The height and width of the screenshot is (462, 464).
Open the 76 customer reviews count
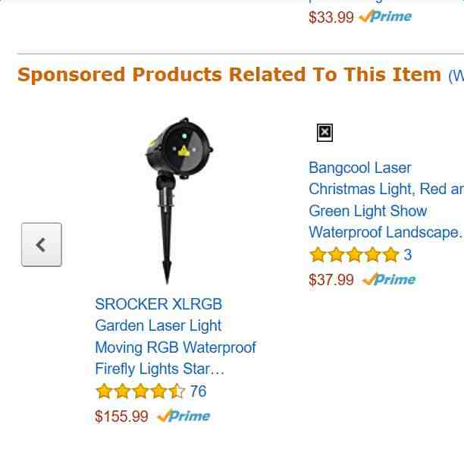tap(199, 391)
